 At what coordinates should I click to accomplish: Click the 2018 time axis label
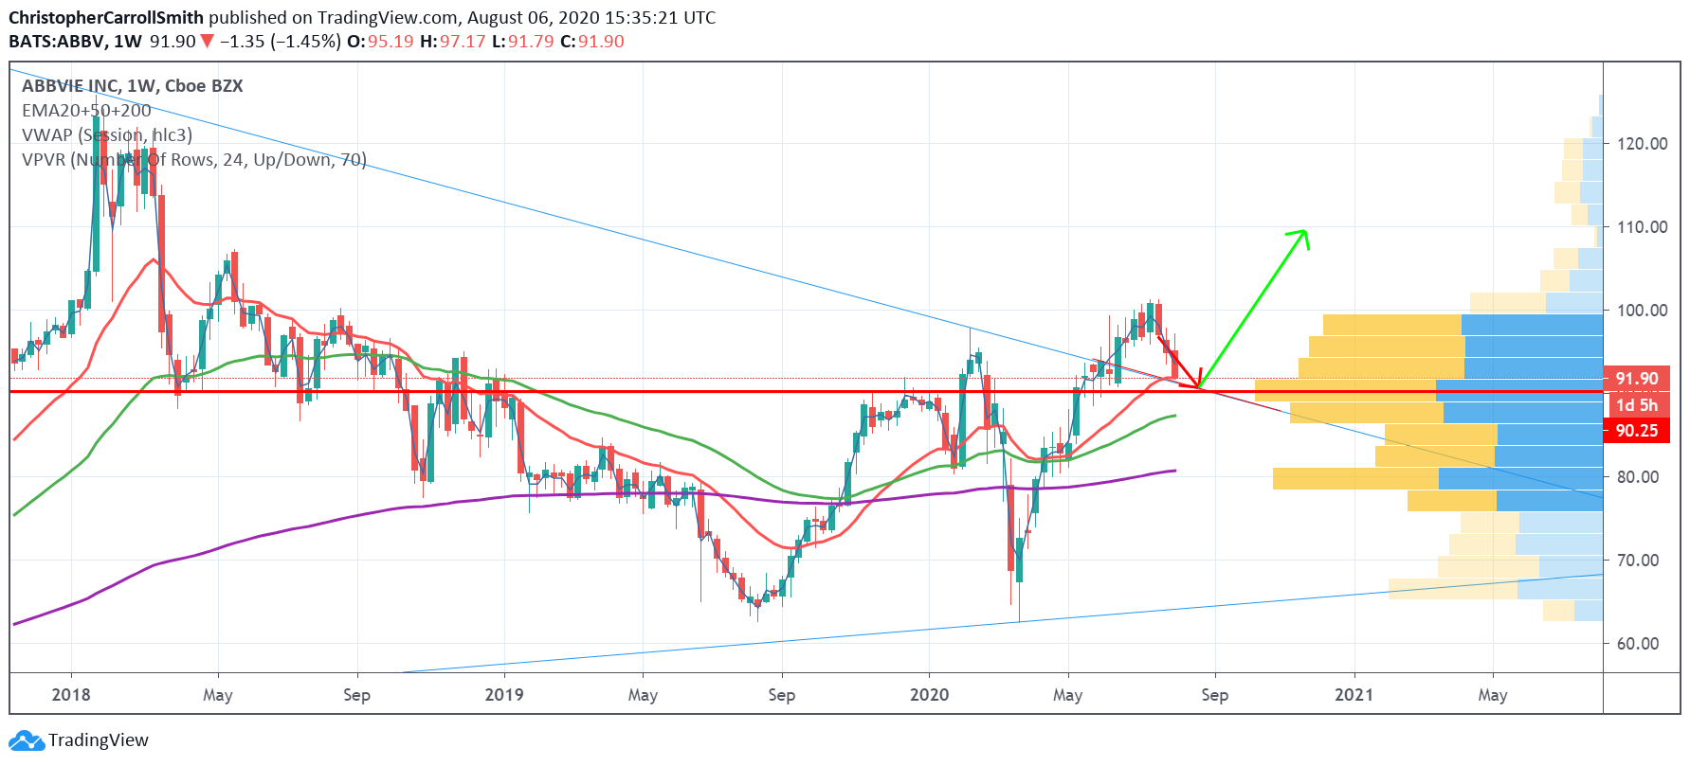[71, 695]
